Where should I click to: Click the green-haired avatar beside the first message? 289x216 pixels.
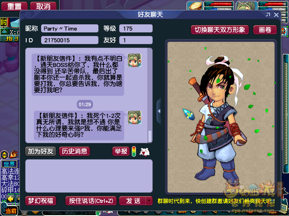click(x=135, y=60)
